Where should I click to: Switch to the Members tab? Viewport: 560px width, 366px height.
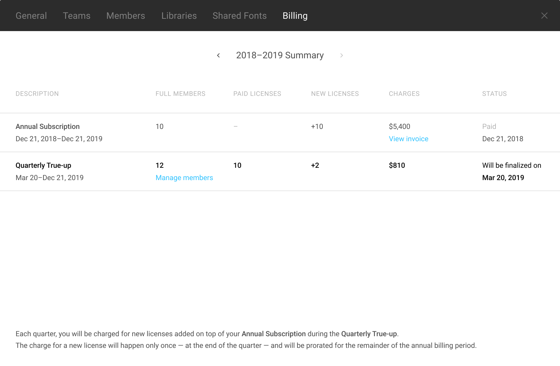(126, 16)
